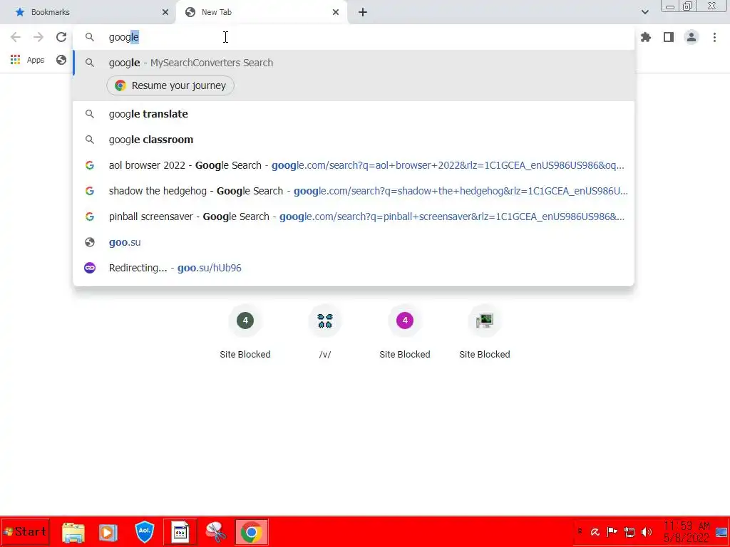Open AOL Shield browser in taskbar
Image resolution: width=730 pixels, height=547 pixels.
144,531
